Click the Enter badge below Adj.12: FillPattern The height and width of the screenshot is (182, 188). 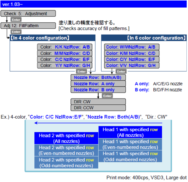coord(16,32)
